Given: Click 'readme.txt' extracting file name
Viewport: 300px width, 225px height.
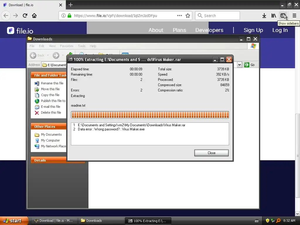Looking at the screenshot, I should [x=78, y=105].
